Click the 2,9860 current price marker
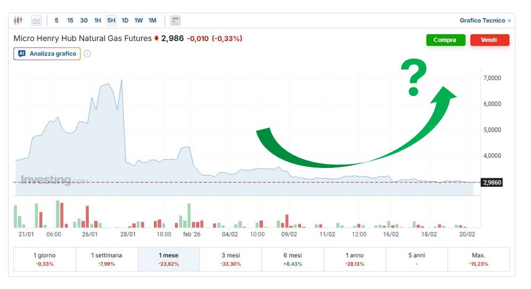This screenshot has width=531, height=289. [492, 182]
